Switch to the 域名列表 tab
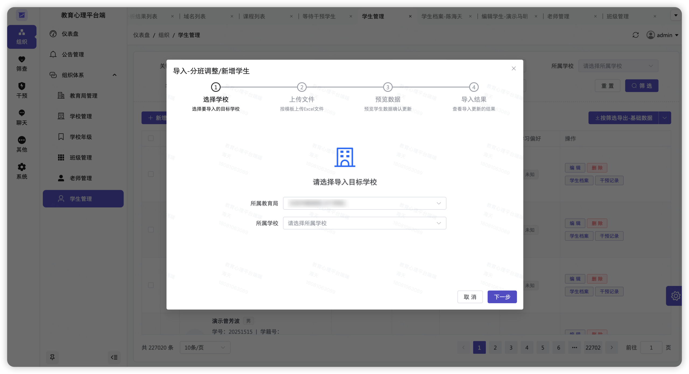 (x=194, y=16)
